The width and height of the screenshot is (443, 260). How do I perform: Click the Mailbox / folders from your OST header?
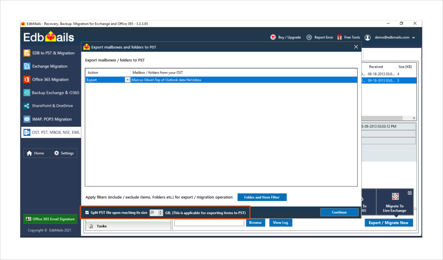click(x=244, y=73)
